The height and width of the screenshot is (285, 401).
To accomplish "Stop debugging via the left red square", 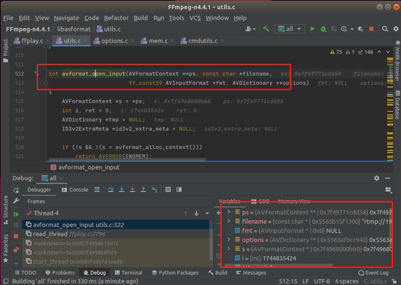I will click(16, 236).
